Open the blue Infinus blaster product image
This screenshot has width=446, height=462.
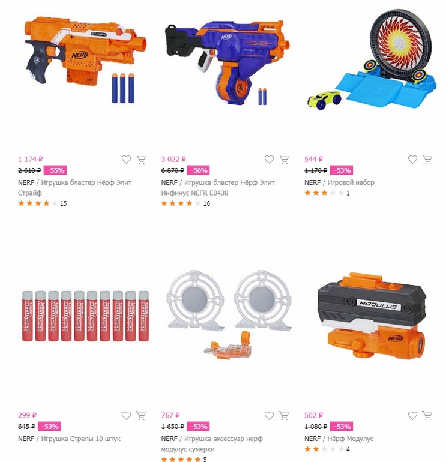(227, 62)
